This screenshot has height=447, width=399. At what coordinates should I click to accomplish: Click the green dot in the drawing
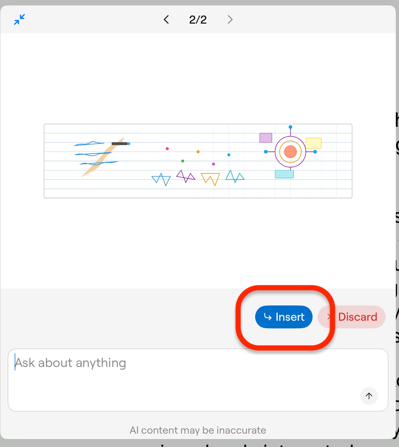182,161
